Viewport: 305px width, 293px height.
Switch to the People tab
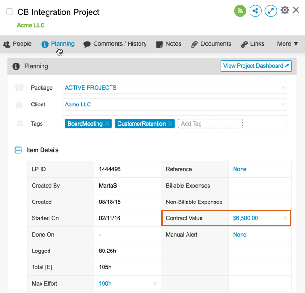coord(17,44)
